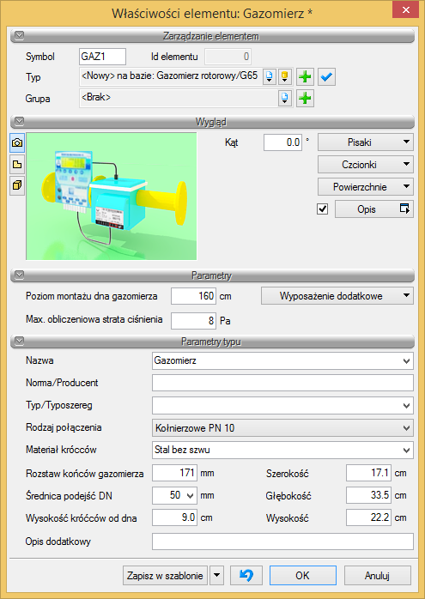This screenshot has width=425, height=599.
Task: Open the Rodzaj połączenia dropdown
Action: point(282,428)
